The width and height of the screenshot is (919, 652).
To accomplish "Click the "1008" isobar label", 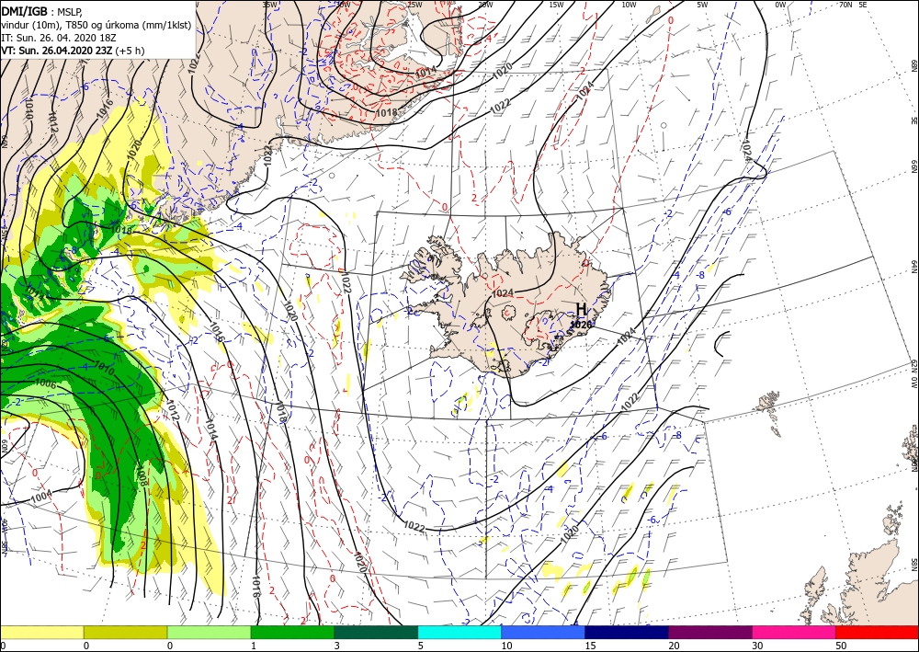I will (x=141, y=477).
